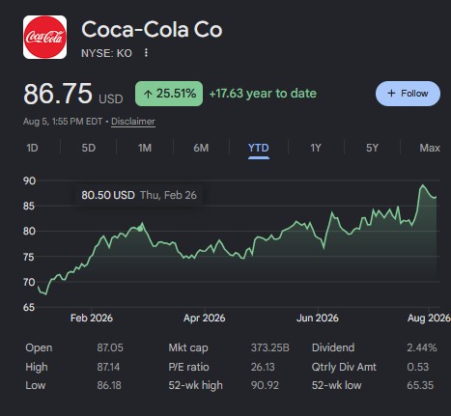Viewport: 451px width, 416px height.
Task: Switch to the 6M chart range
Action: tap(201, 148)
